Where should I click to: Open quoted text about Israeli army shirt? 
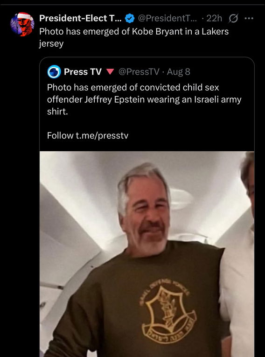click(x=144, y=100)
